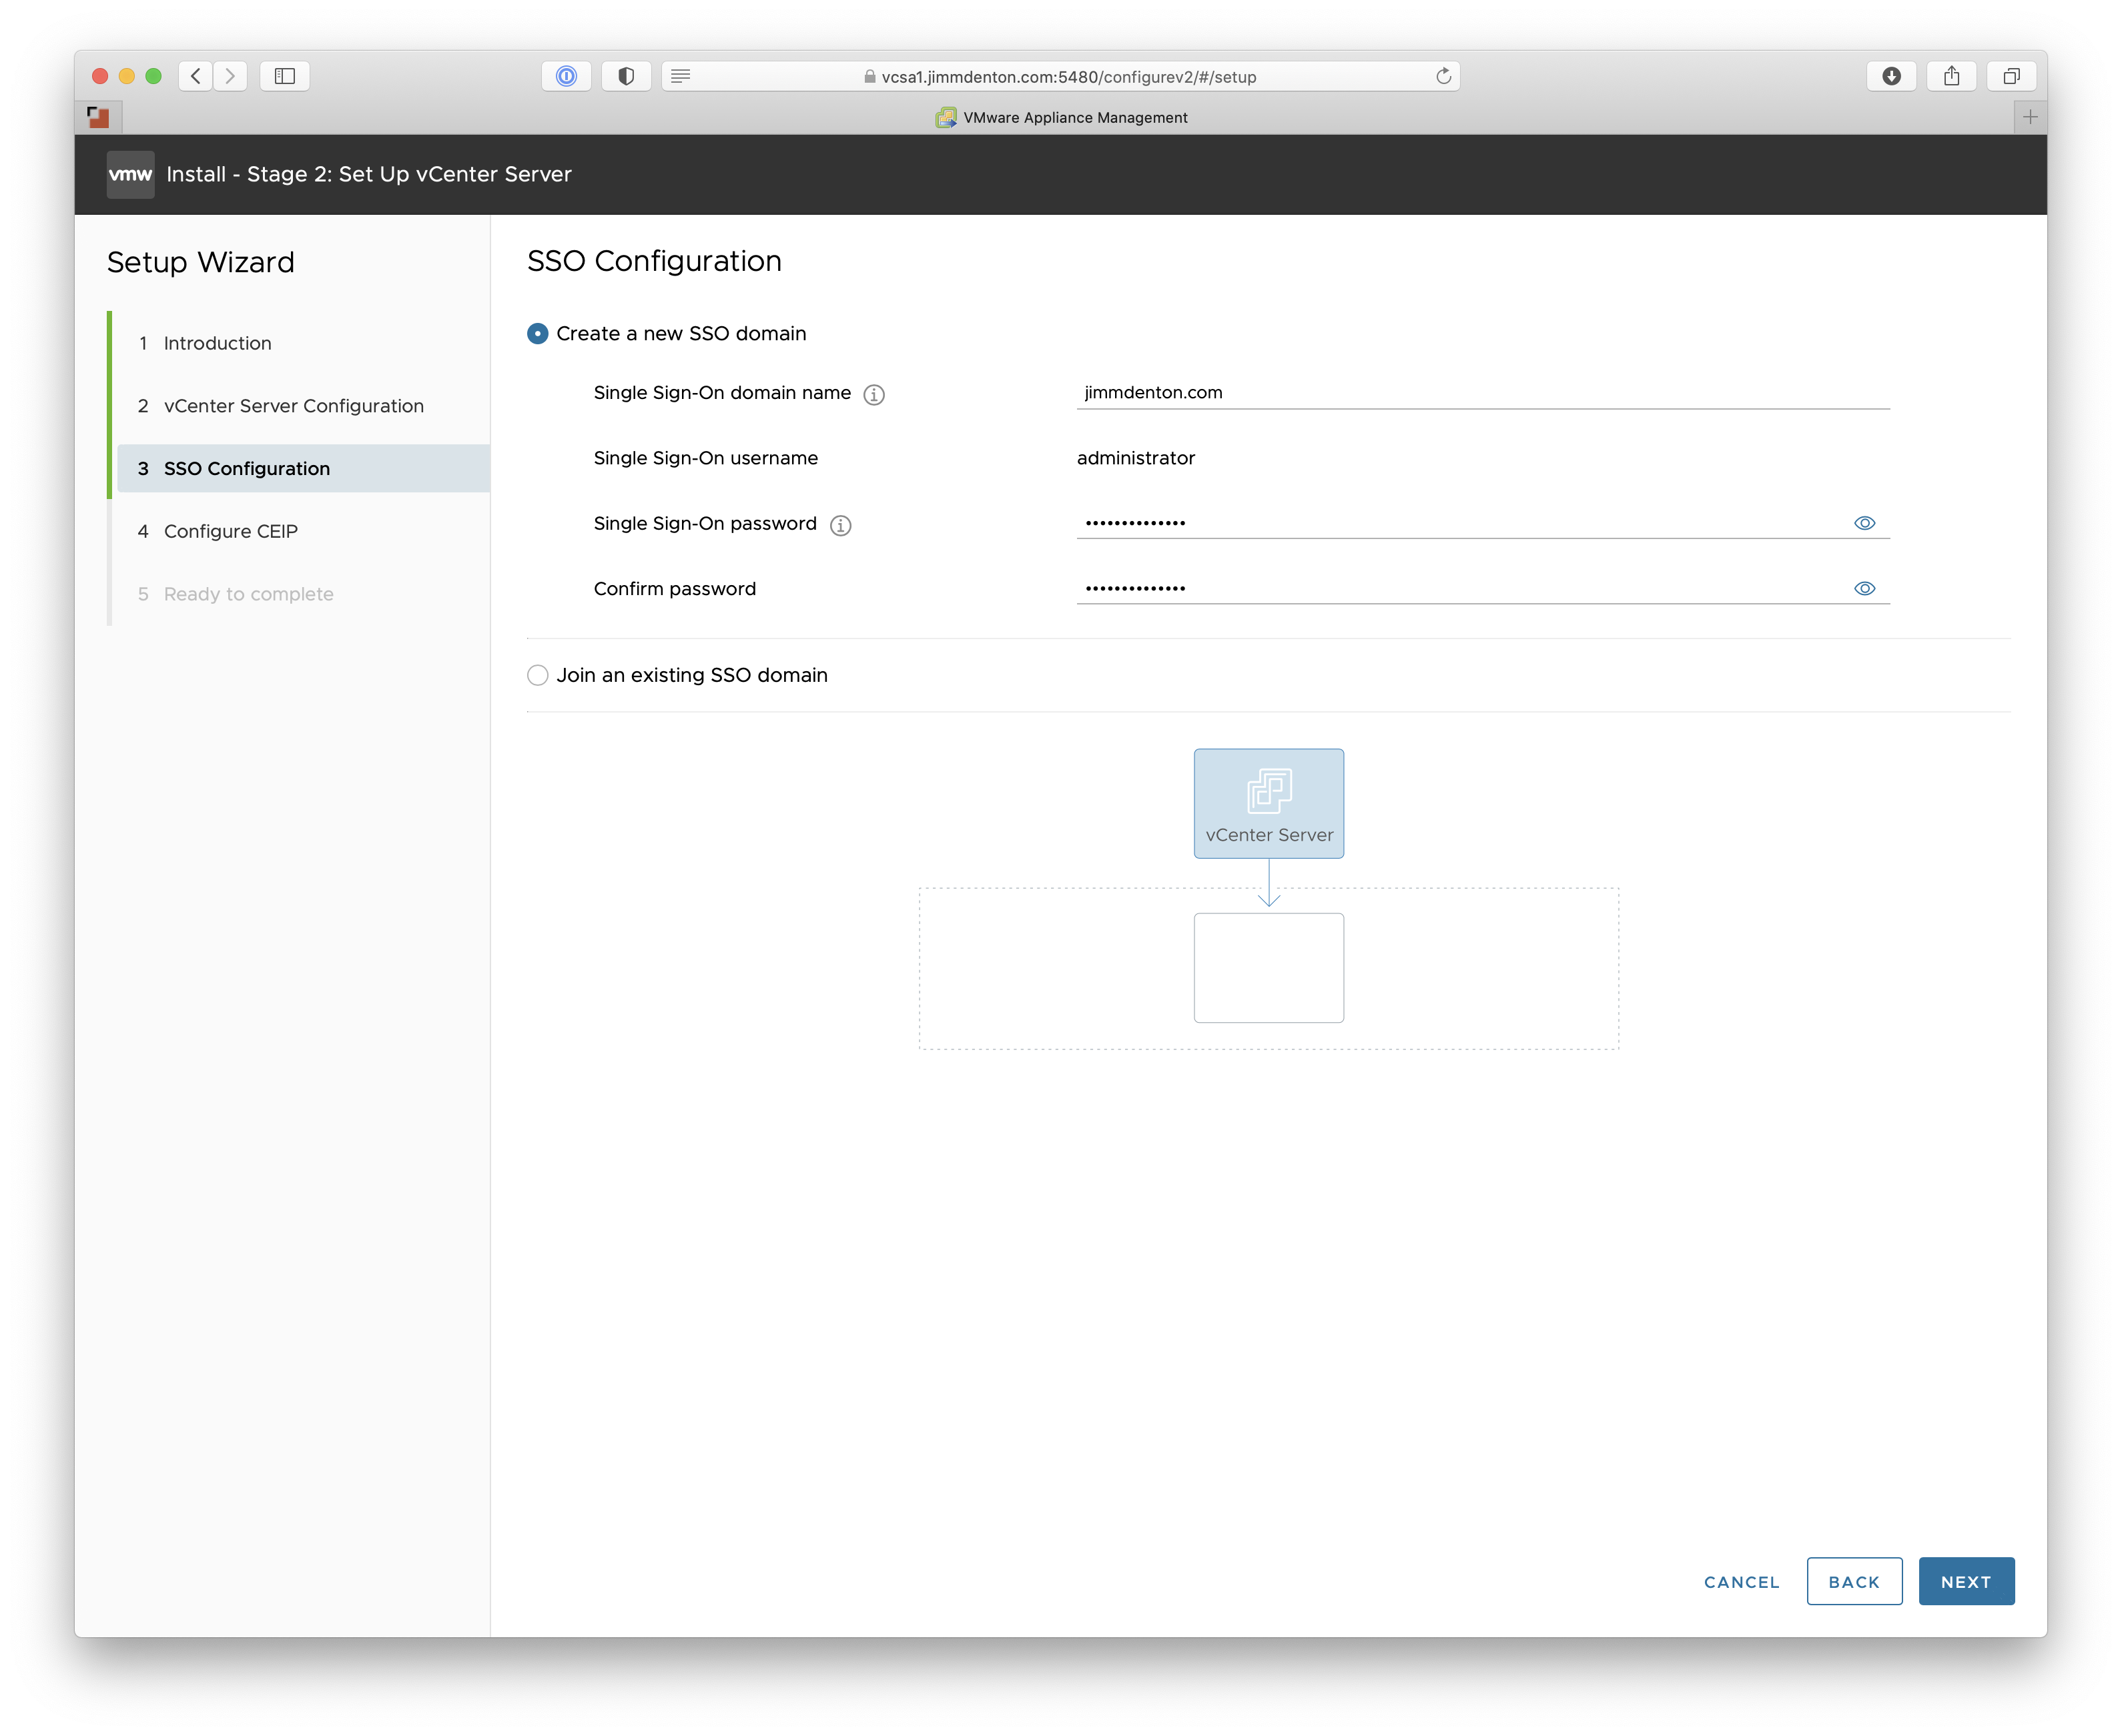
Task: Select SSO Configuration step
Action: [303, 468]
